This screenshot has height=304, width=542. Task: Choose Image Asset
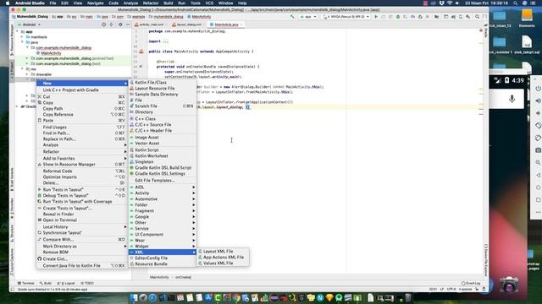[x=163, y=137]
